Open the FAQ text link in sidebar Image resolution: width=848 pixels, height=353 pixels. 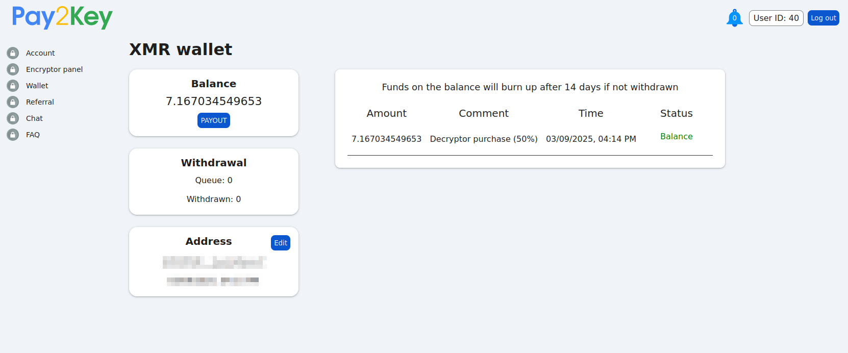pos(33,135)
